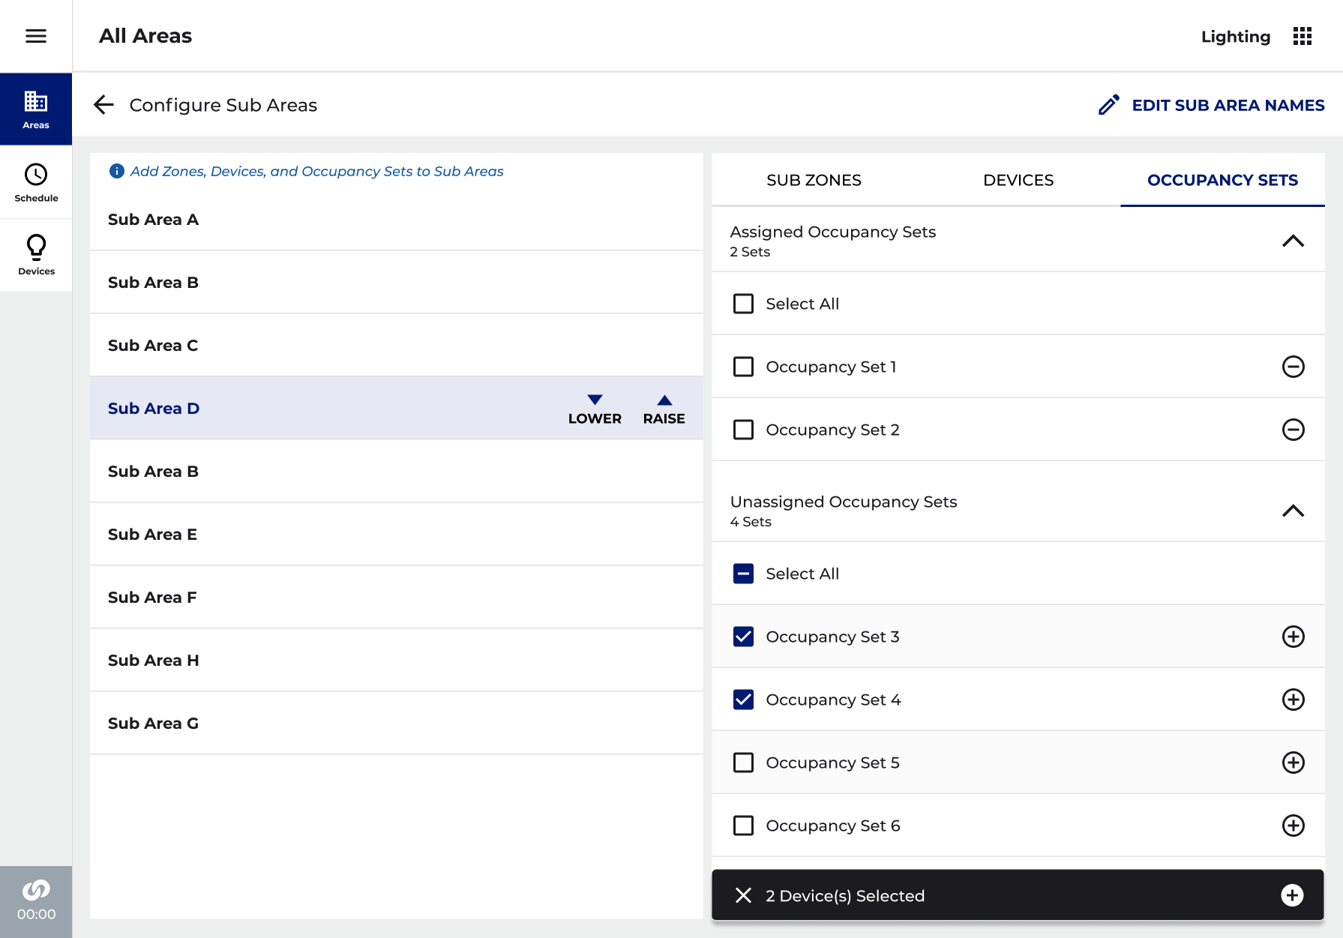Select Sub Area G row
1343x938 pixels.
coord(396,724)
